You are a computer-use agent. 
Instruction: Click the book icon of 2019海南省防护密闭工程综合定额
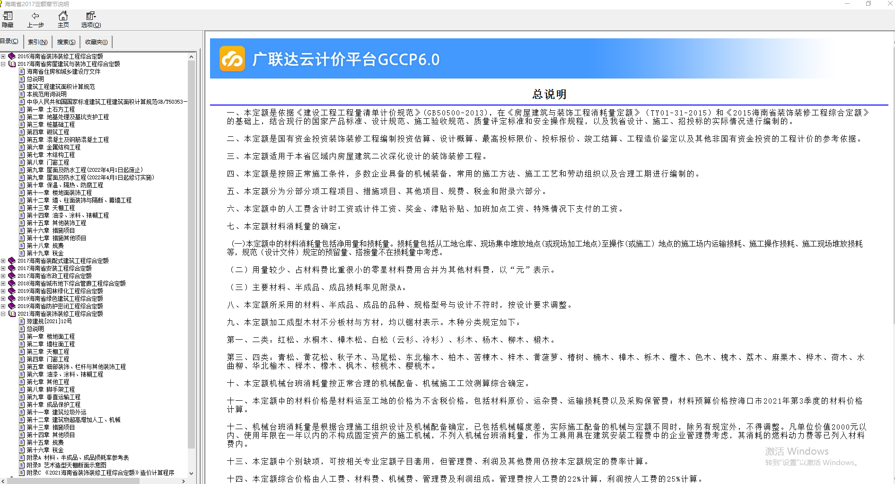pos(12,306)
